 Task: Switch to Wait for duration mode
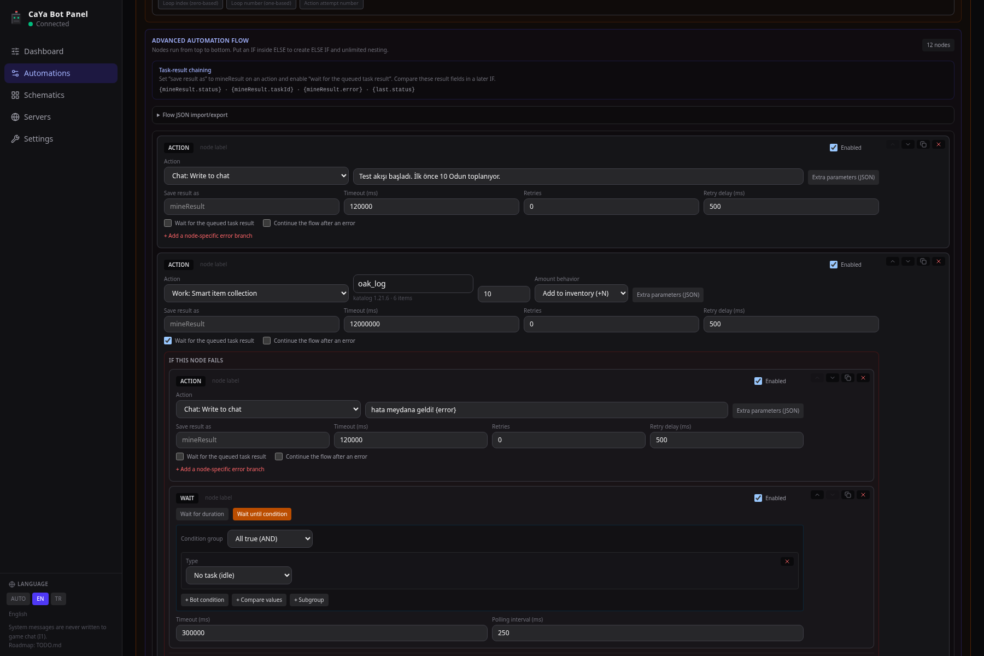pyautogui.click(x=202, y=514)
